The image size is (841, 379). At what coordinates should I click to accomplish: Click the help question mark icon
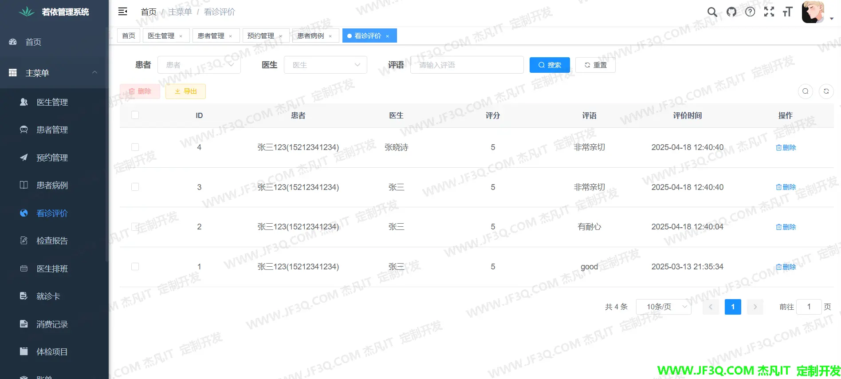point(750,12)
